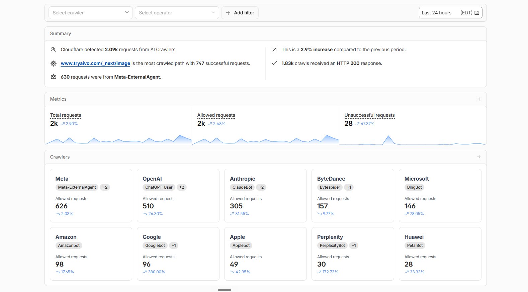Click the Google crawler card title
The width and height of the screenshot is (528, 292).
tap(152, 237)
